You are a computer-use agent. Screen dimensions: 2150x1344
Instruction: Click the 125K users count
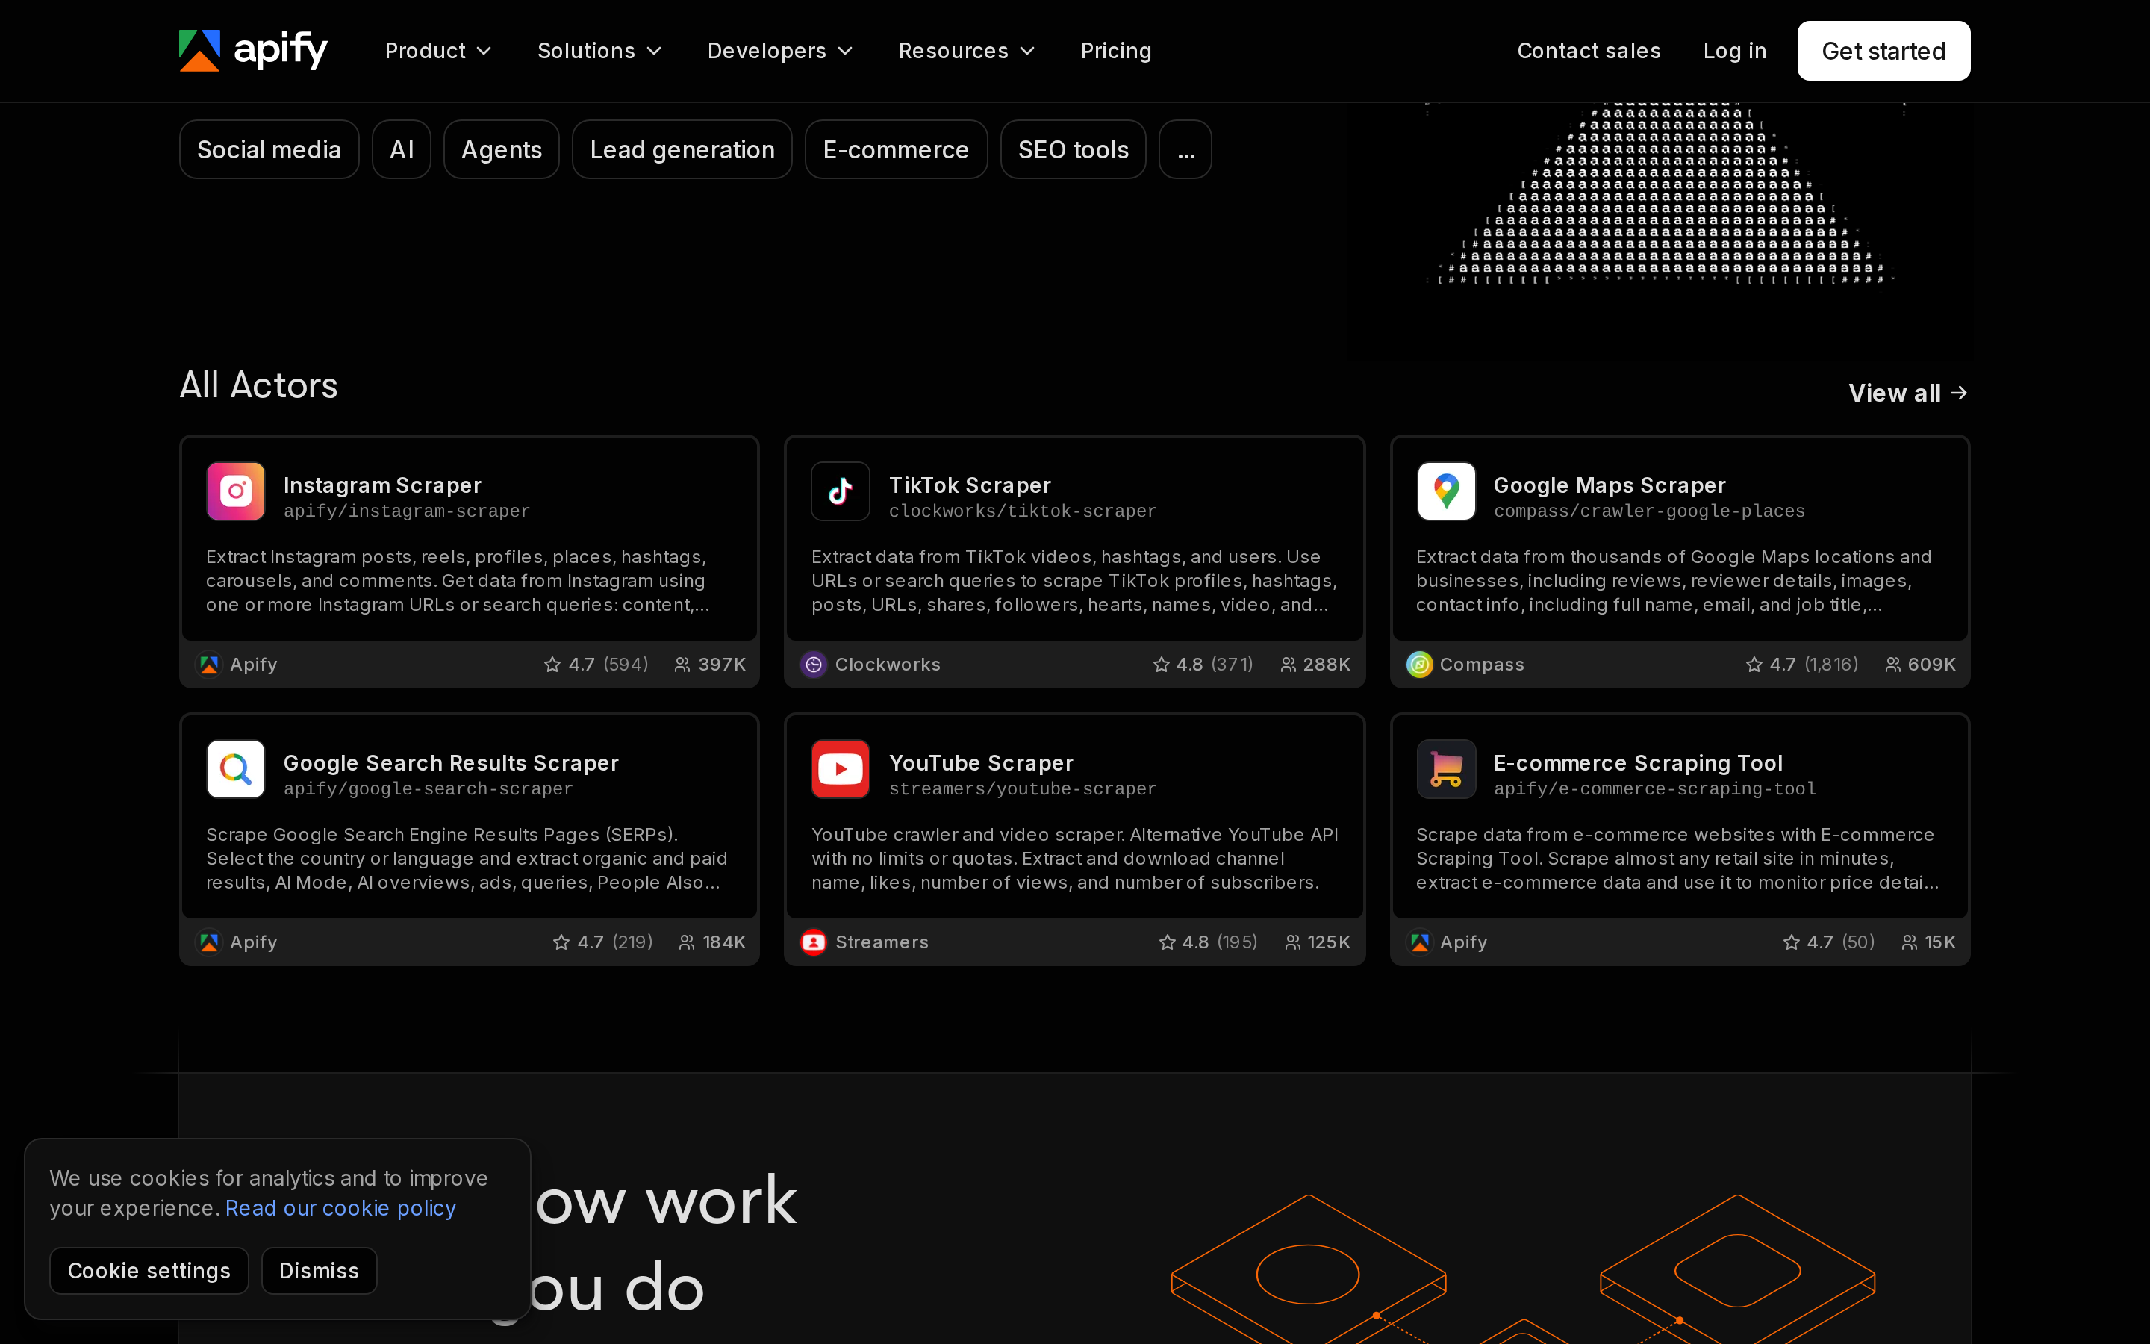click(1328, 942)
